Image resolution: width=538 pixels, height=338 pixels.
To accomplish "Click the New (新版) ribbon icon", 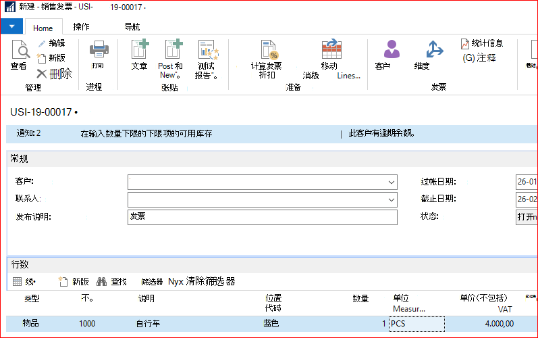I will (x=42, y=58).
